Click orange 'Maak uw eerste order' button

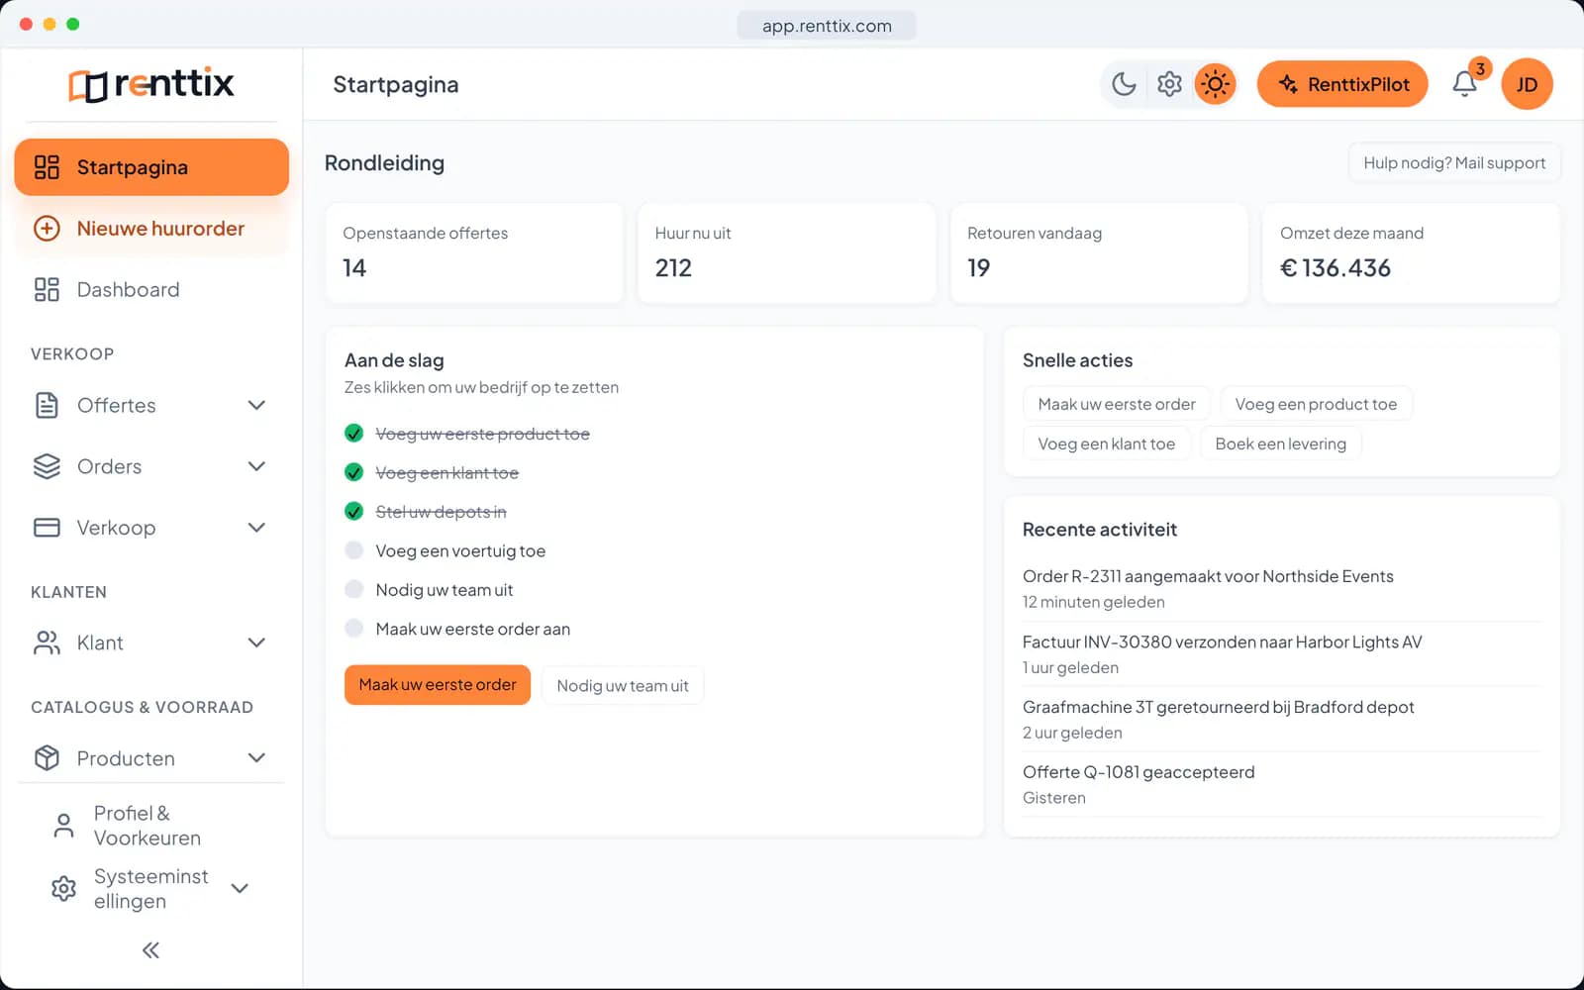[x=438, y=685]
